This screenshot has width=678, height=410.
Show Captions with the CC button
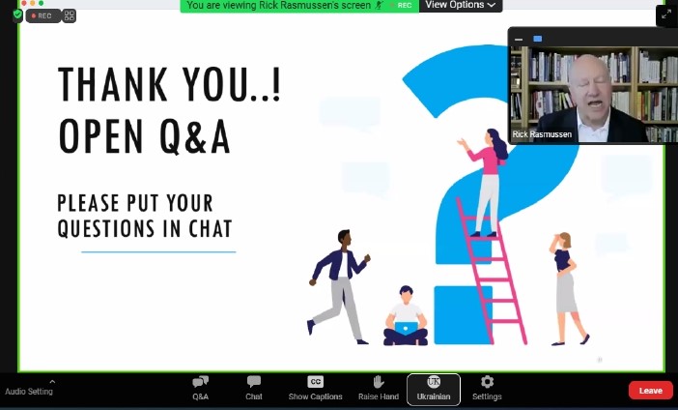pyautogui.click(x=315, y=389)
